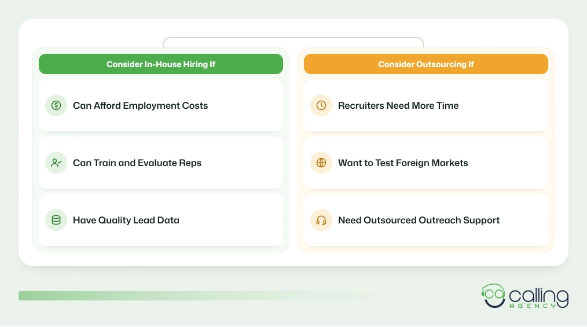Click the headset icon beside Outreach Support
This screenshot has width=587, height=327.
tap(321, 220)
